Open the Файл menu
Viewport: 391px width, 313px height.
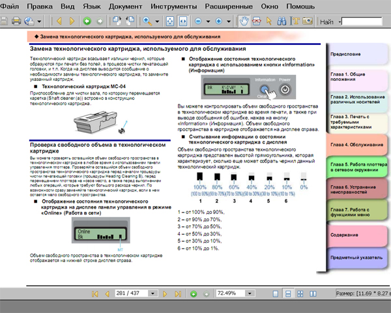[10, 7]
